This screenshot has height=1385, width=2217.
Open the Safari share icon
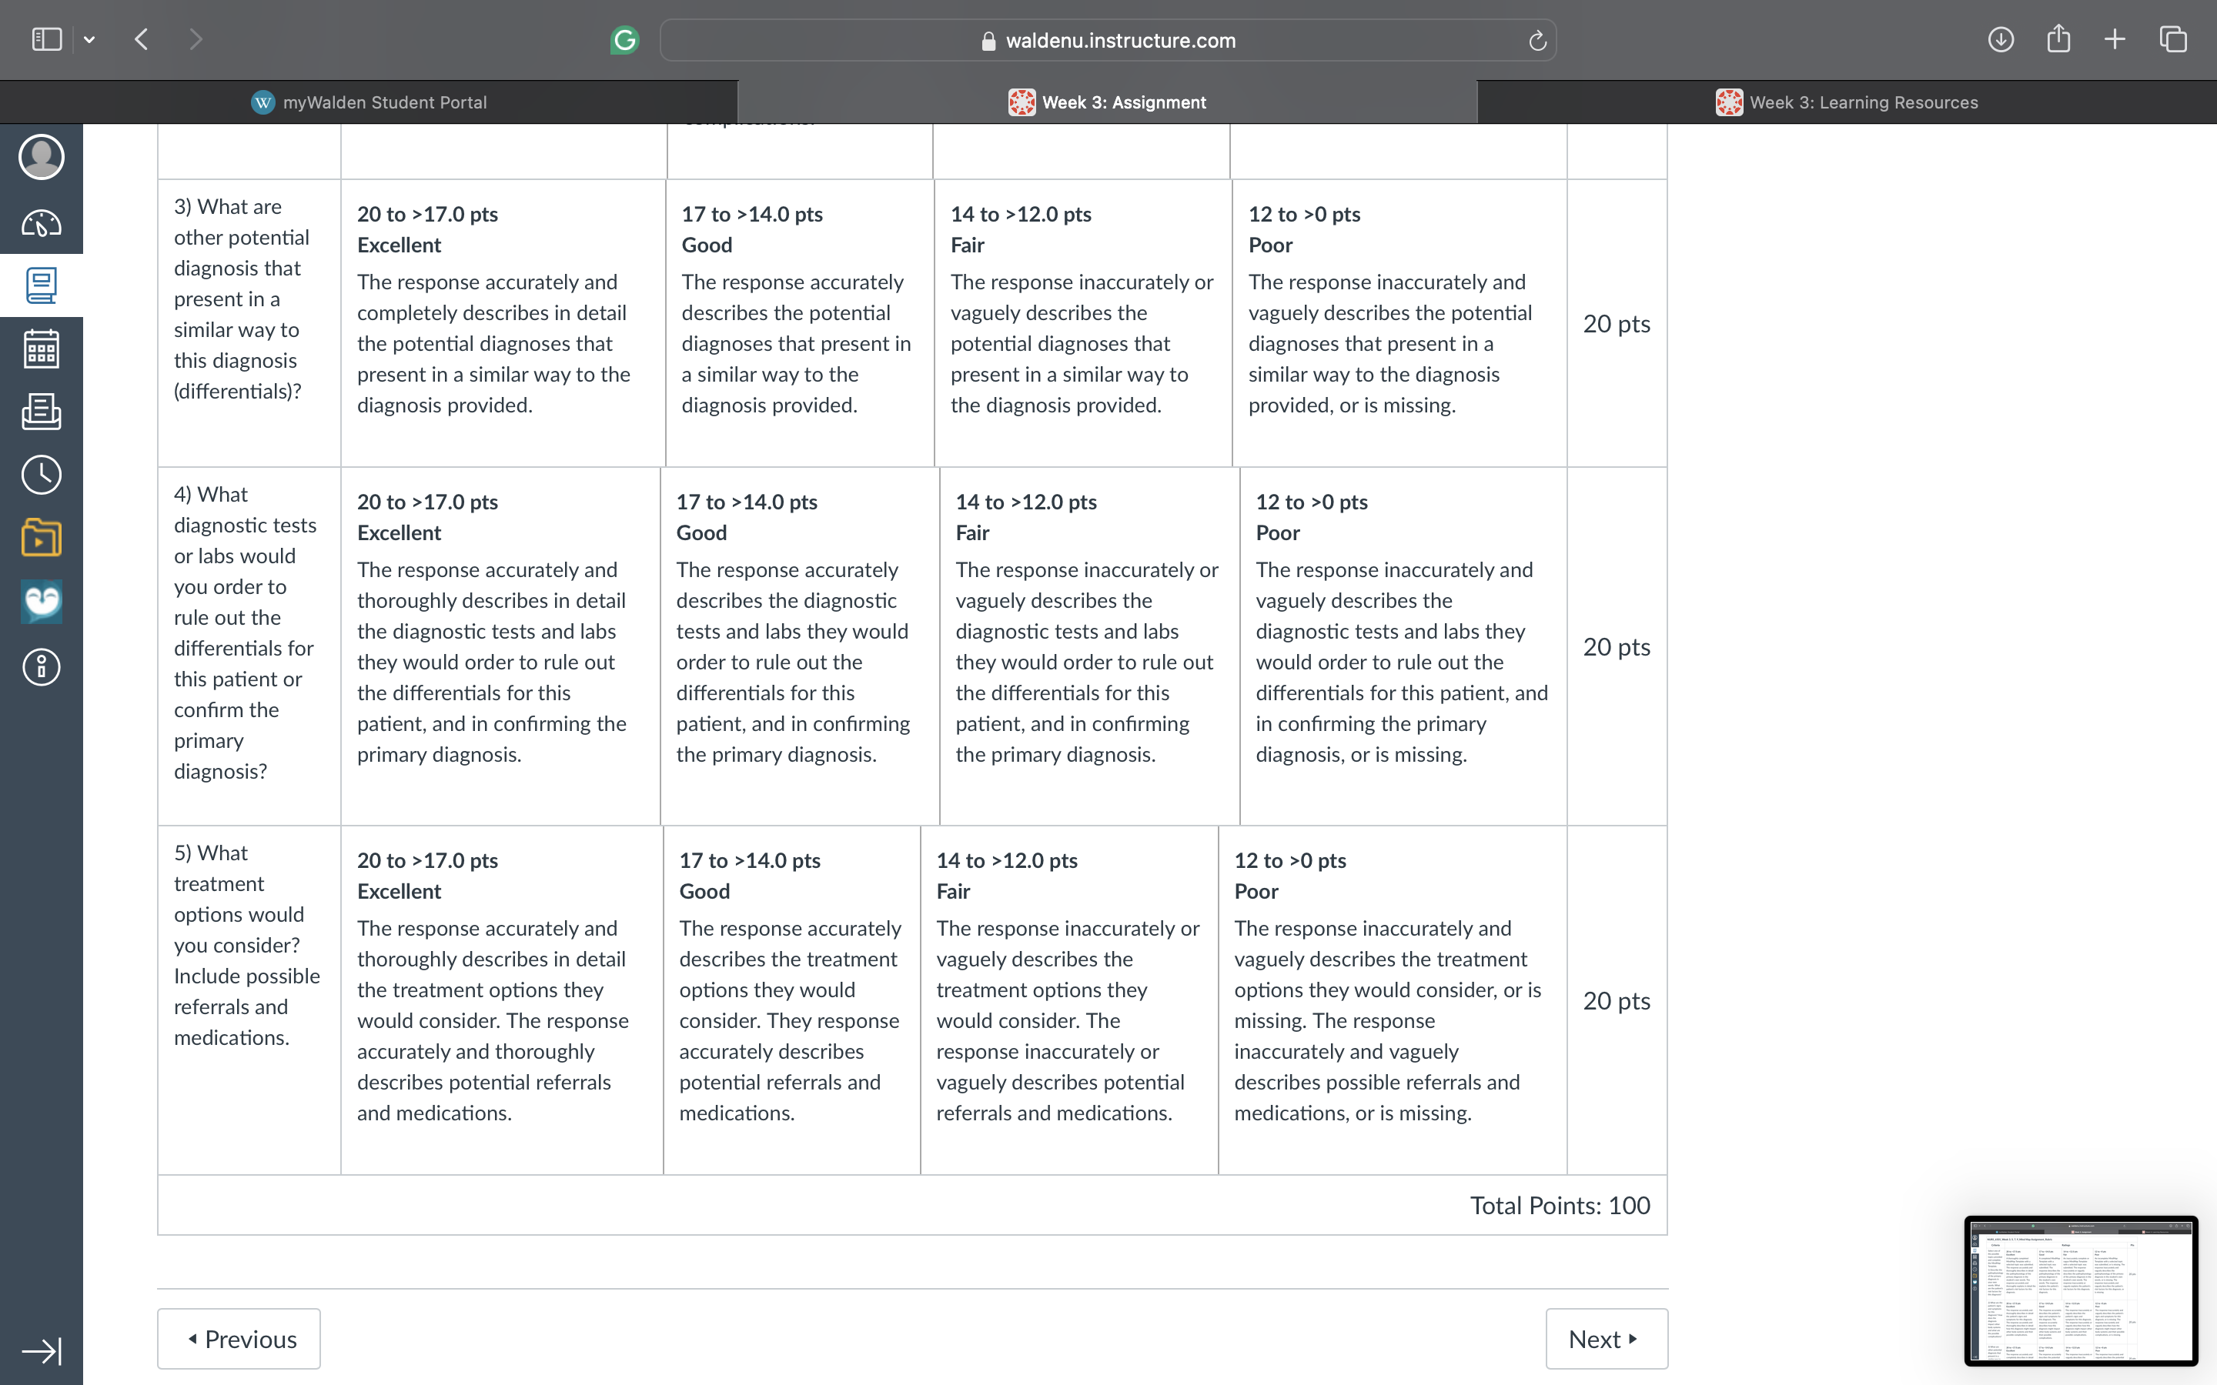tap(2058, 38)
